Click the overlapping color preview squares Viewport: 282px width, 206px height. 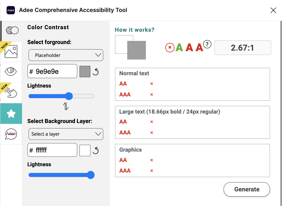130,47
